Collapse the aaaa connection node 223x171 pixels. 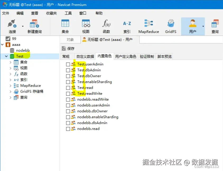coord(2,45)
